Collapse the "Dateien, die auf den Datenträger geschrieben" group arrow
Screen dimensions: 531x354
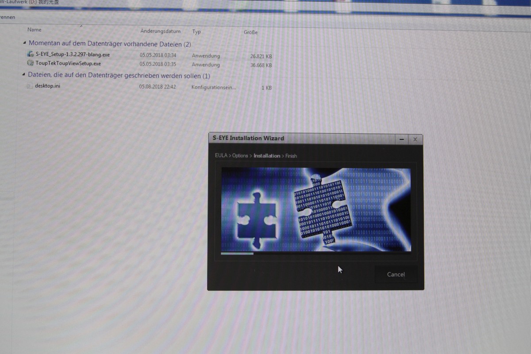click(x=23, y=75)
